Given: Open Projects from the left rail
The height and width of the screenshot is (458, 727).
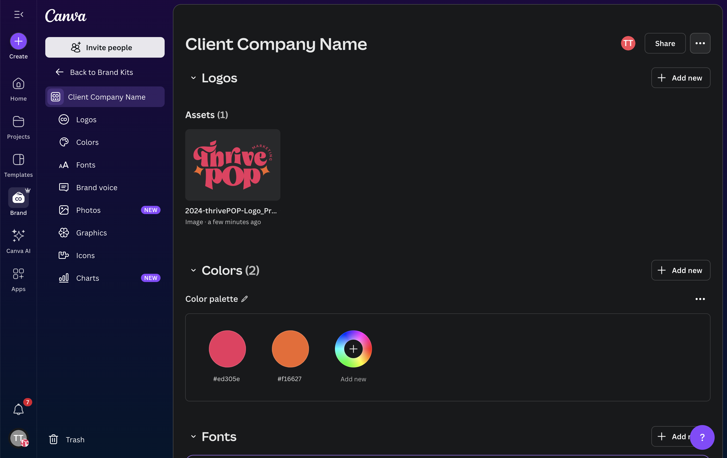Looking at the screenshot, I should coord(19,127).
